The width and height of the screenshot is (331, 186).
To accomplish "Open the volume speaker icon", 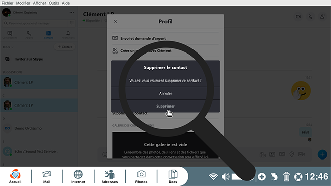I will pos(225,177).
